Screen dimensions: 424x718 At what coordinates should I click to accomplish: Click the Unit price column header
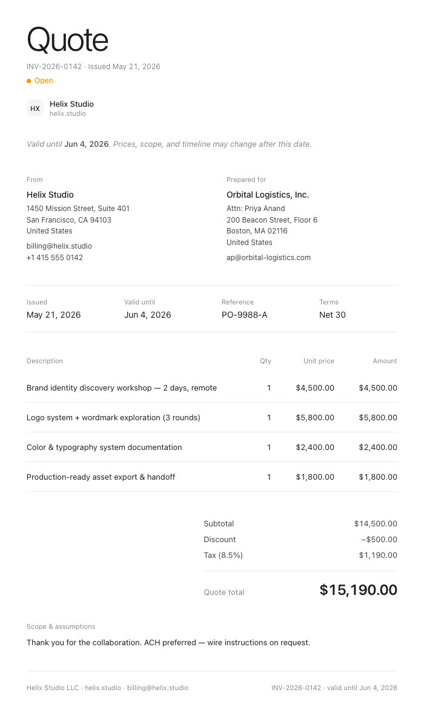[x=319, y=361]
